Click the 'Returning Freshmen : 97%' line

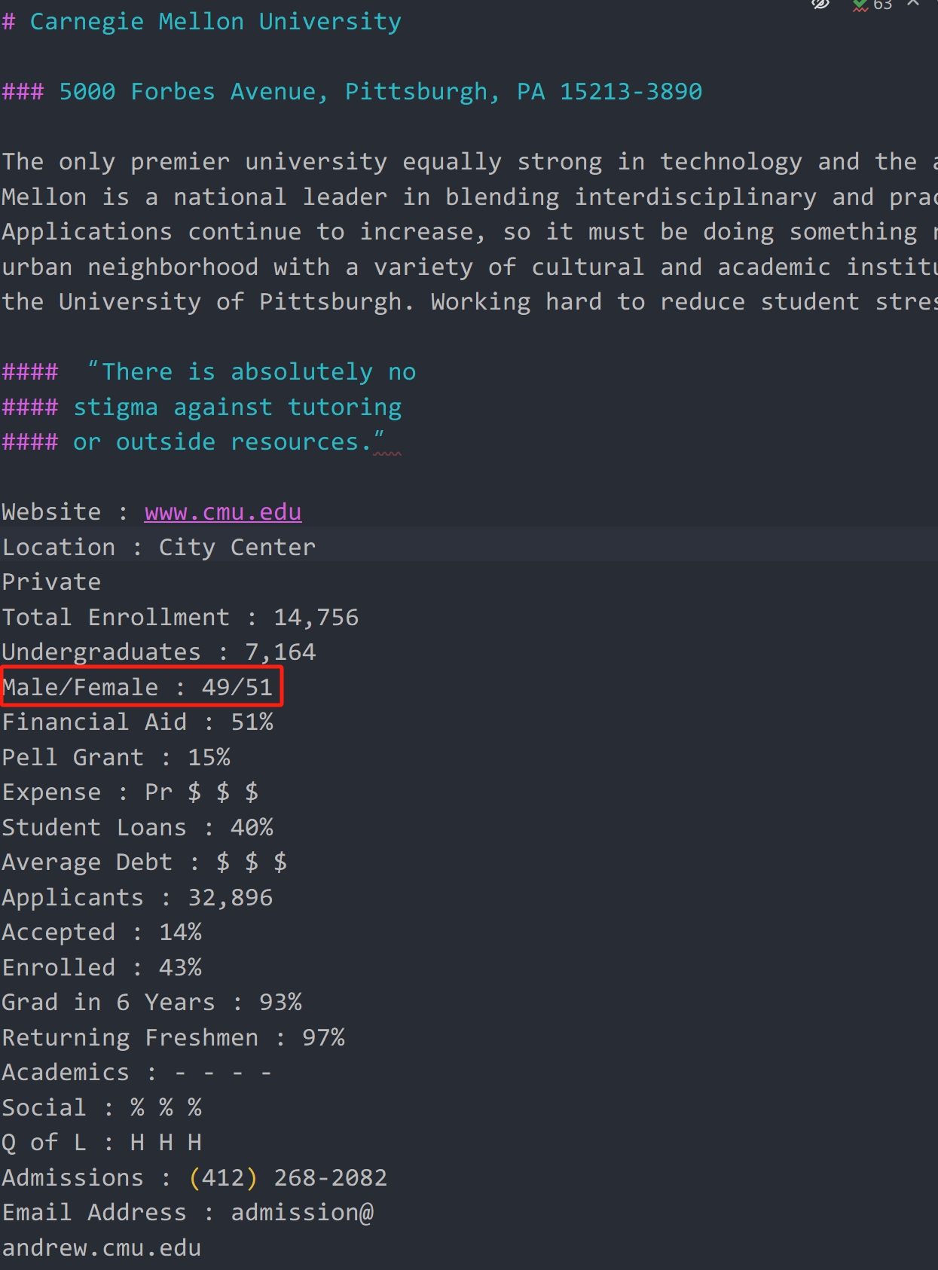coord(173,1038)
